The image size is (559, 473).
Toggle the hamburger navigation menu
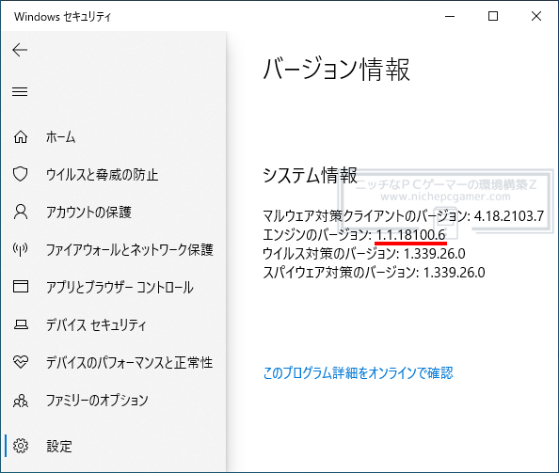click(x=20, y=91)
